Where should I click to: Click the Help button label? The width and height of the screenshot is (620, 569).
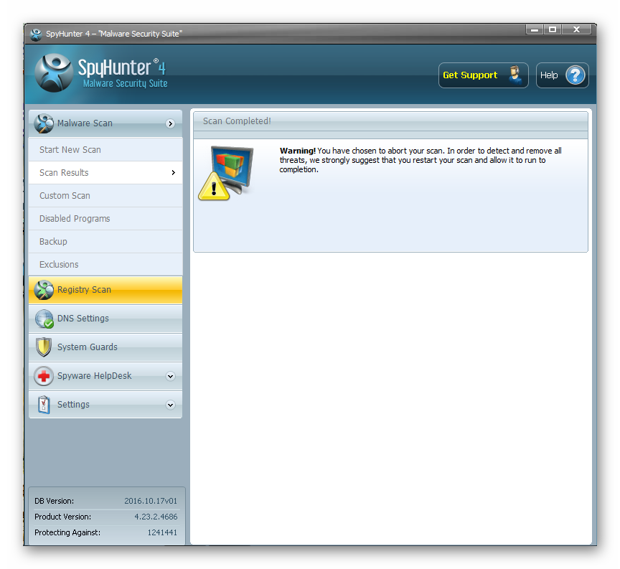549,75
